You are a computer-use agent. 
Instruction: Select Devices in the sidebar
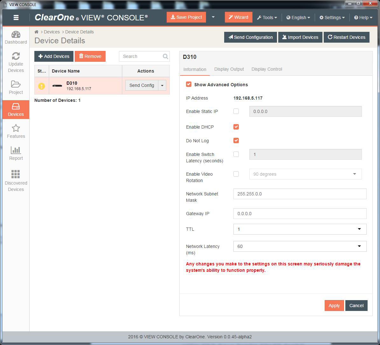tap(16, 110)
